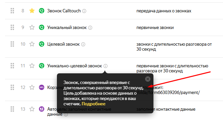
Task: Open the Звонок Calltouch goal name
Action: 64,11
